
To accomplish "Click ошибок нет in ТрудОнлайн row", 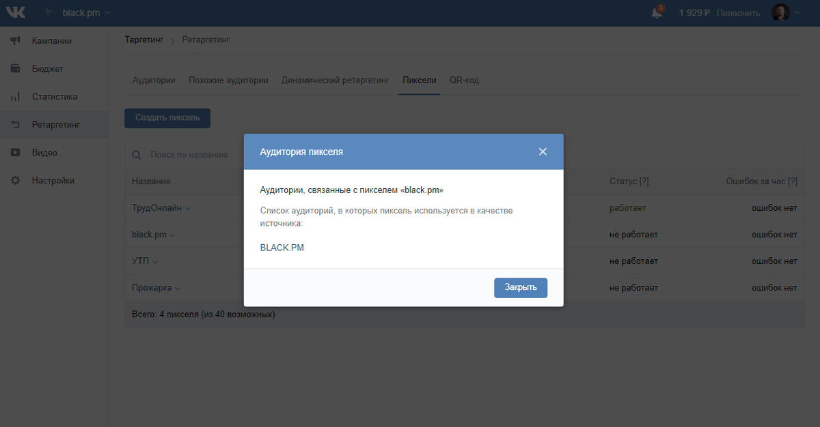I will click(774, 208).
